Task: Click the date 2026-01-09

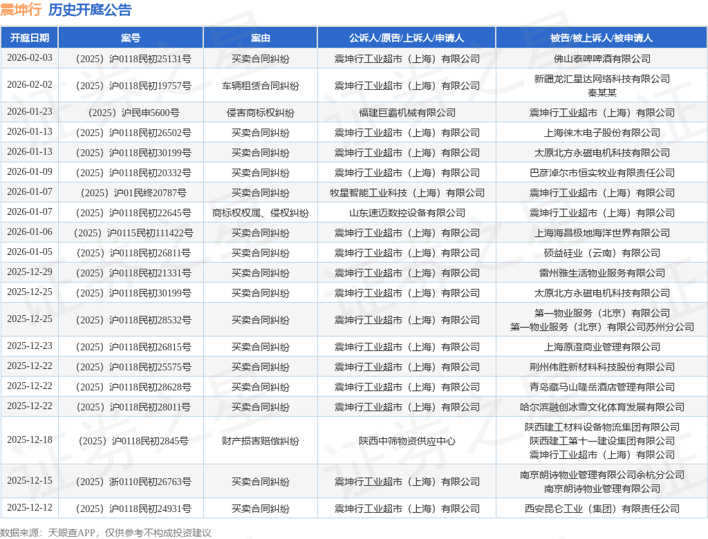Action: (x=29, y=171)
